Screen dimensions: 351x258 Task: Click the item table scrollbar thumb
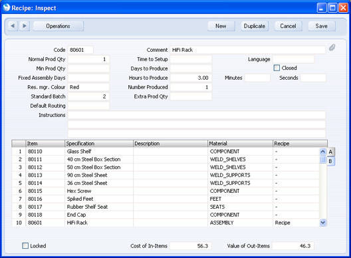322,159
